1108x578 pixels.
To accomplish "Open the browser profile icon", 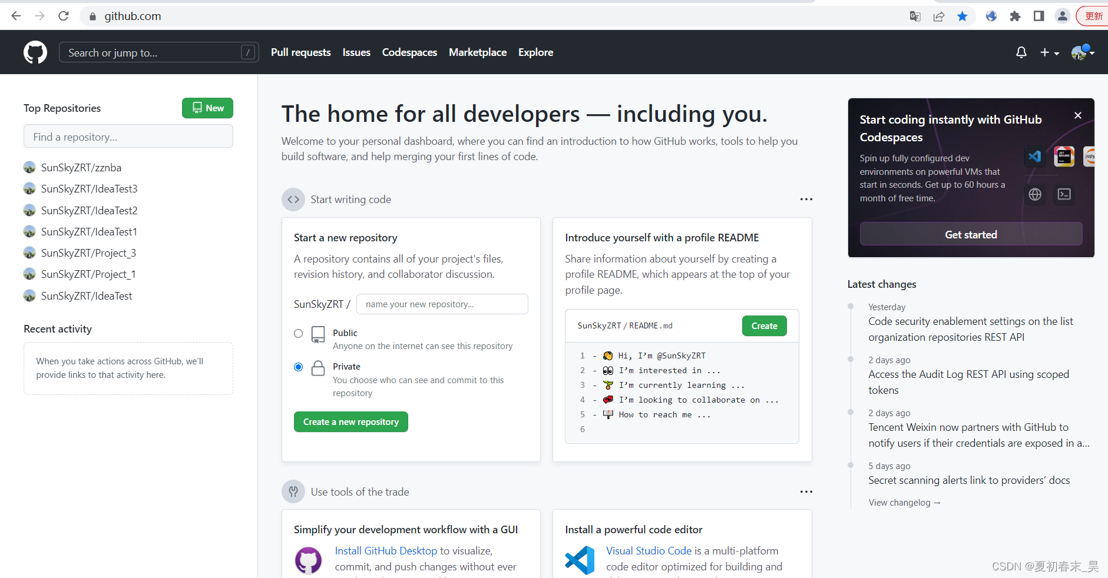I will pyautogui.click(x=1063, y=16).
